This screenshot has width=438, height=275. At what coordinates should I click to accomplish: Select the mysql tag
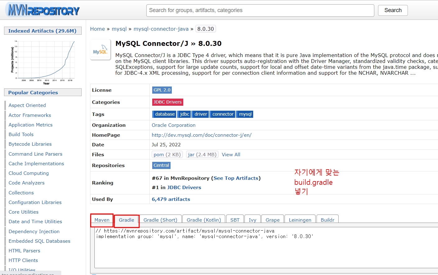point(245,114)
